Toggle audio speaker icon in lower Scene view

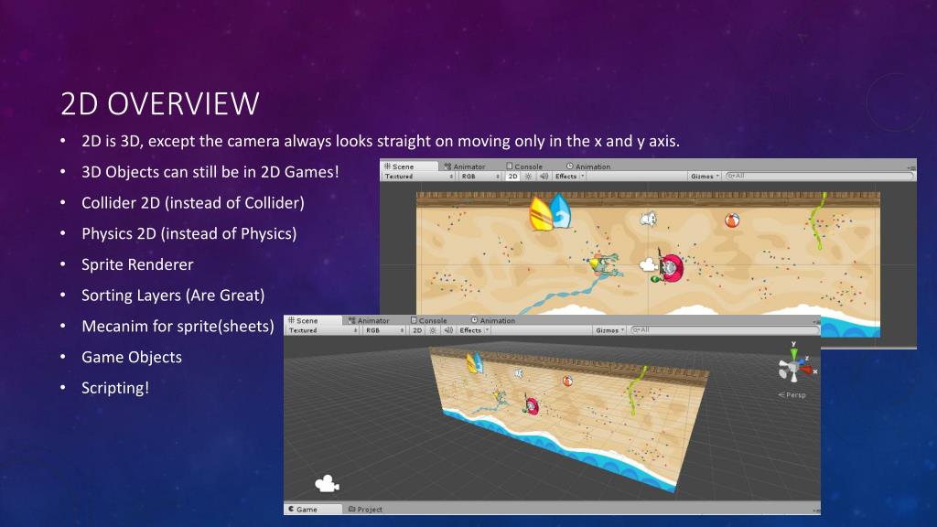click(448, 330)
